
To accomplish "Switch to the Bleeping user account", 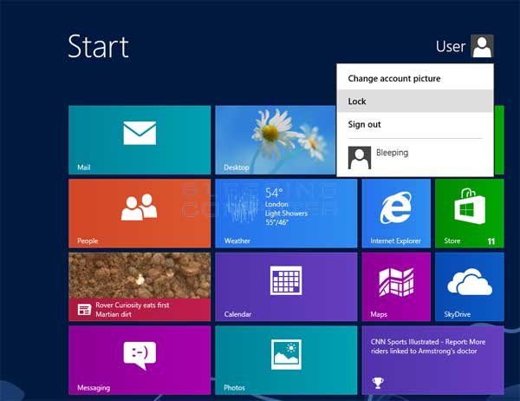I will (x=415, y=158).
